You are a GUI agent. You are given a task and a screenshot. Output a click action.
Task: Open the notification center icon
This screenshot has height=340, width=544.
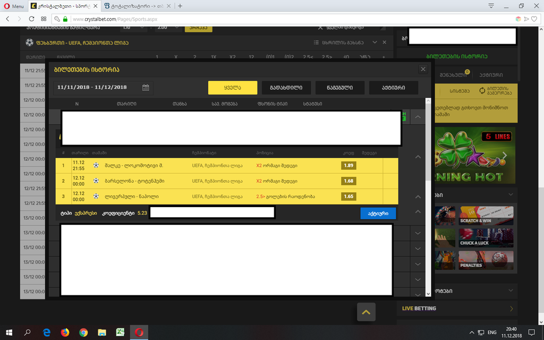pos(531,333)
